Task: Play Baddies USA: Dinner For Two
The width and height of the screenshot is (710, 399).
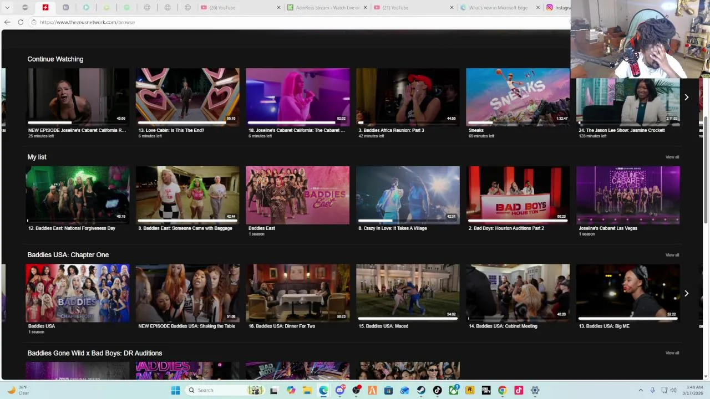Action: click(298, 293)
